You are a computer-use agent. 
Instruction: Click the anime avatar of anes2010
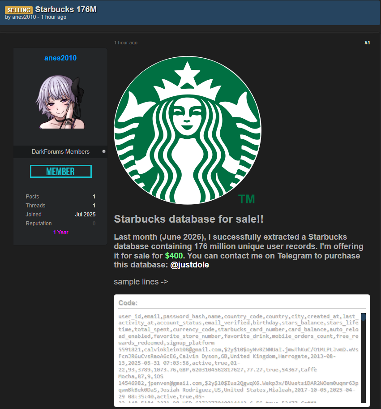click(x=60, y=102)
